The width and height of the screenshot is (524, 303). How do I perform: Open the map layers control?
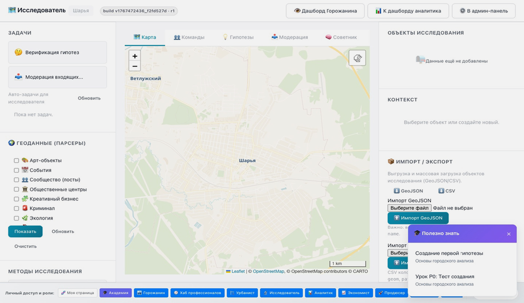pyautogui.click(x=357, y=58)
